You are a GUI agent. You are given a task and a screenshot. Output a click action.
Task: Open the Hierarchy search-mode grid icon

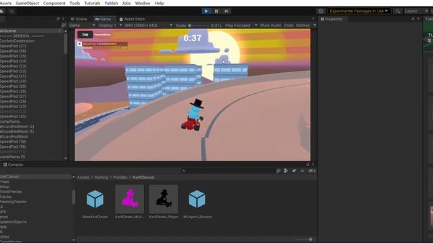tap(64, 25)
